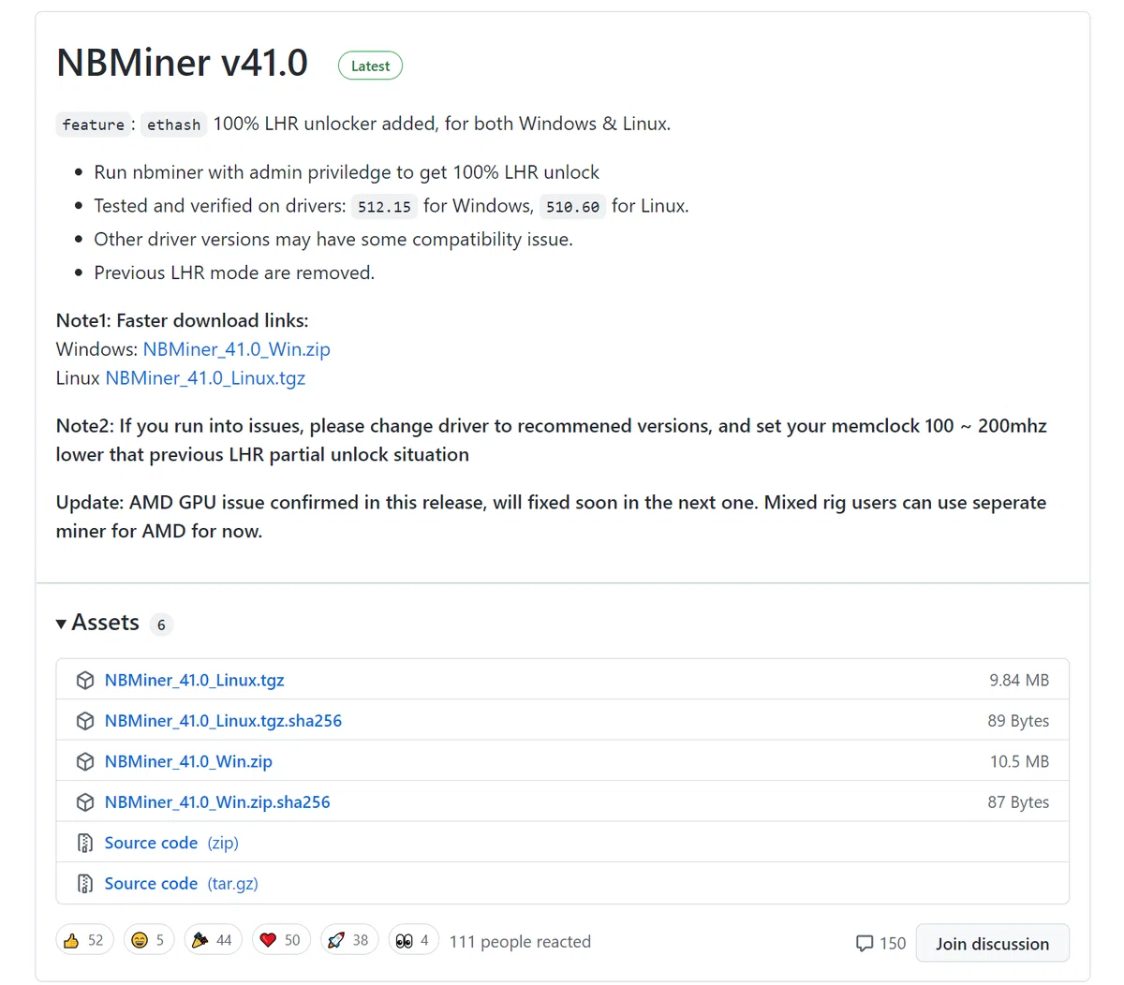This screenshot has height=985, width=1124.
Task: Select the 512.15 driver version text
Action: [x=384, y=207]
